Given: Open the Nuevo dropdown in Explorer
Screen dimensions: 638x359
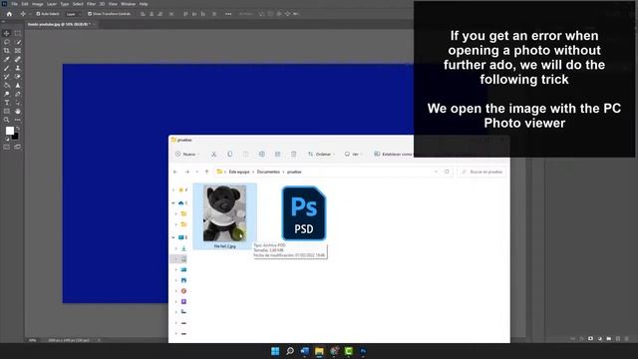Looking at the screenshot, I should pos(187,155).
